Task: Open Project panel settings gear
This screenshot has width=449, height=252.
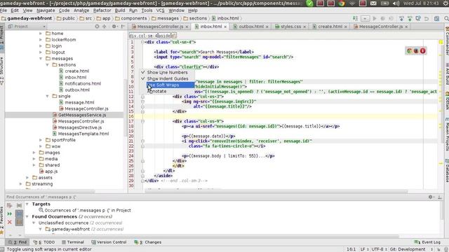Action: (114, 27)
